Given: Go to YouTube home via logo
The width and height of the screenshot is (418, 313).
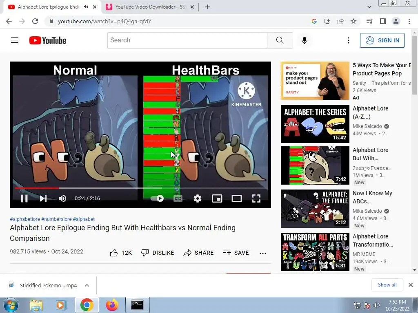Looking at the screenshot, I should tap(48, 40).
